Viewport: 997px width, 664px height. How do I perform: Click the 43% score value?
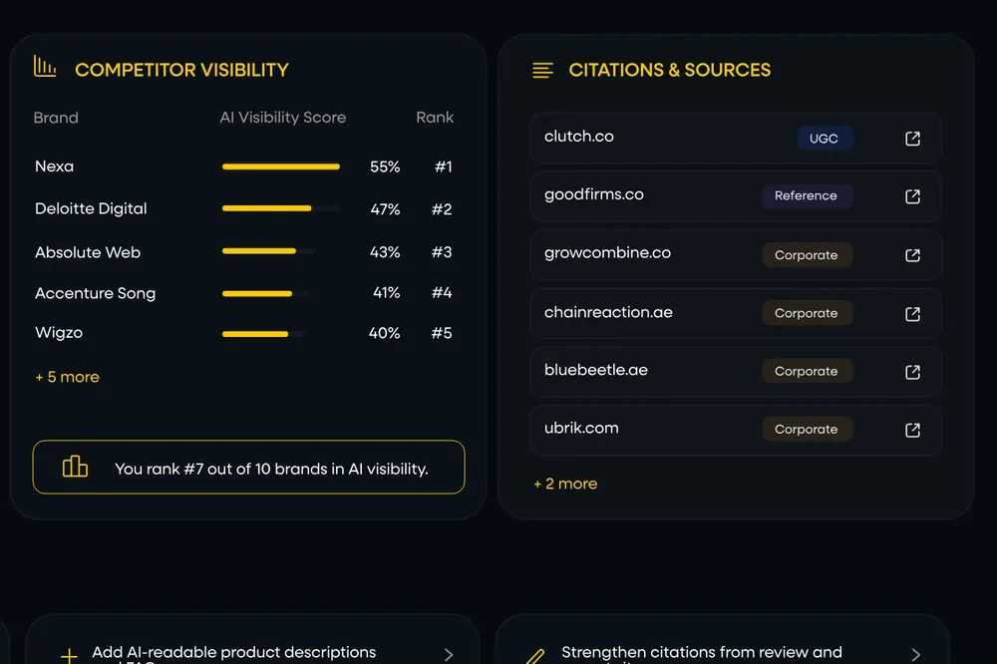tap(385, 252)
